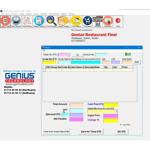The image size is (150, 150).
Task: Click the Invoice No field
Action: [101, 55]
